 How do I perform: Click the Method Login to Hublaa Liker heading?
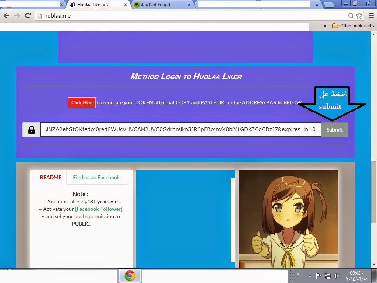point(186,76)
